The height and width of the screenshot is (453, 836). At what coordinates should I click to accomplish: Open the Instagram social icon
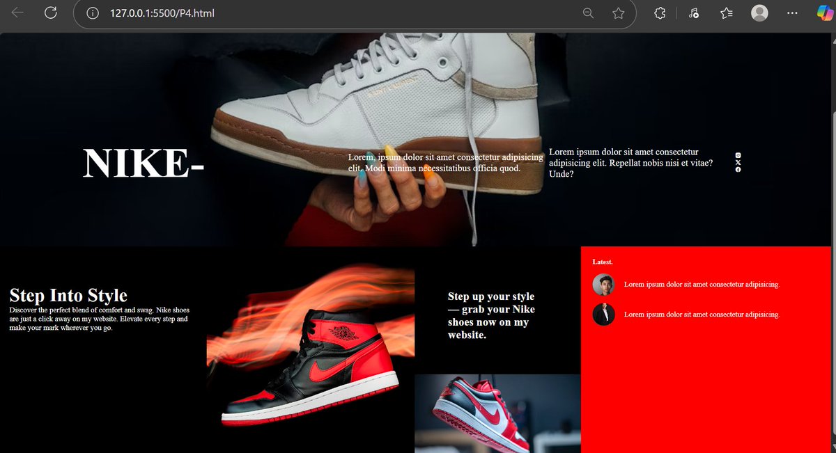coord(738,155)
